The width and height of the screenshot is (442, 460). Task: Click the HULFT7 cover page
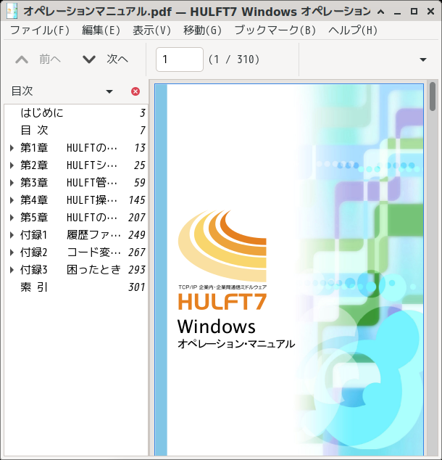(289, 270)
